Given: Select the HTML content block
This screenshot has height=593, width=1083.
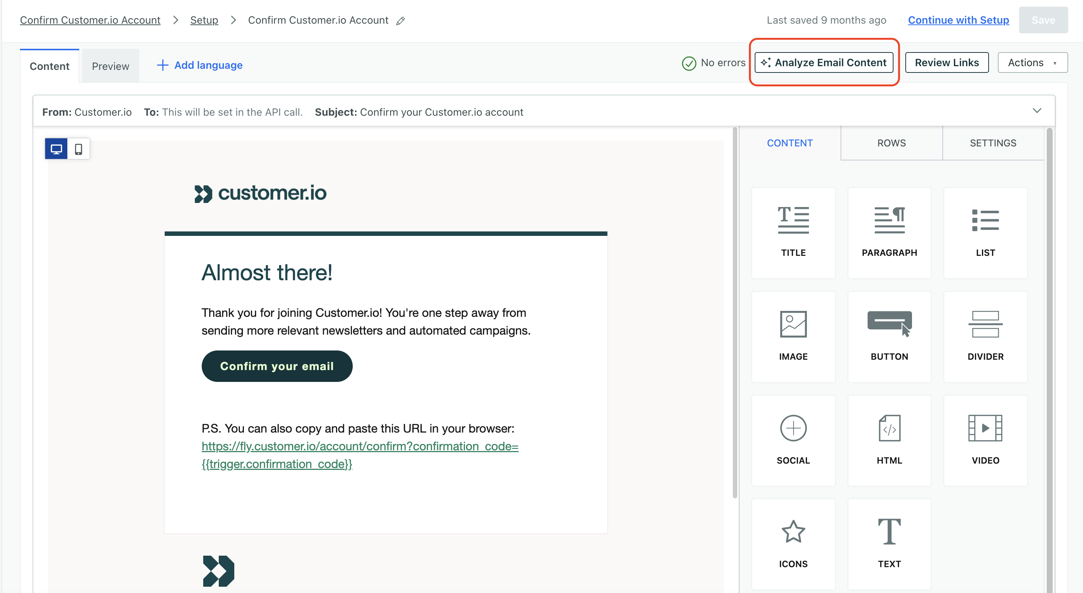Looking at the screenshot, I should click(x=889, y=440).
